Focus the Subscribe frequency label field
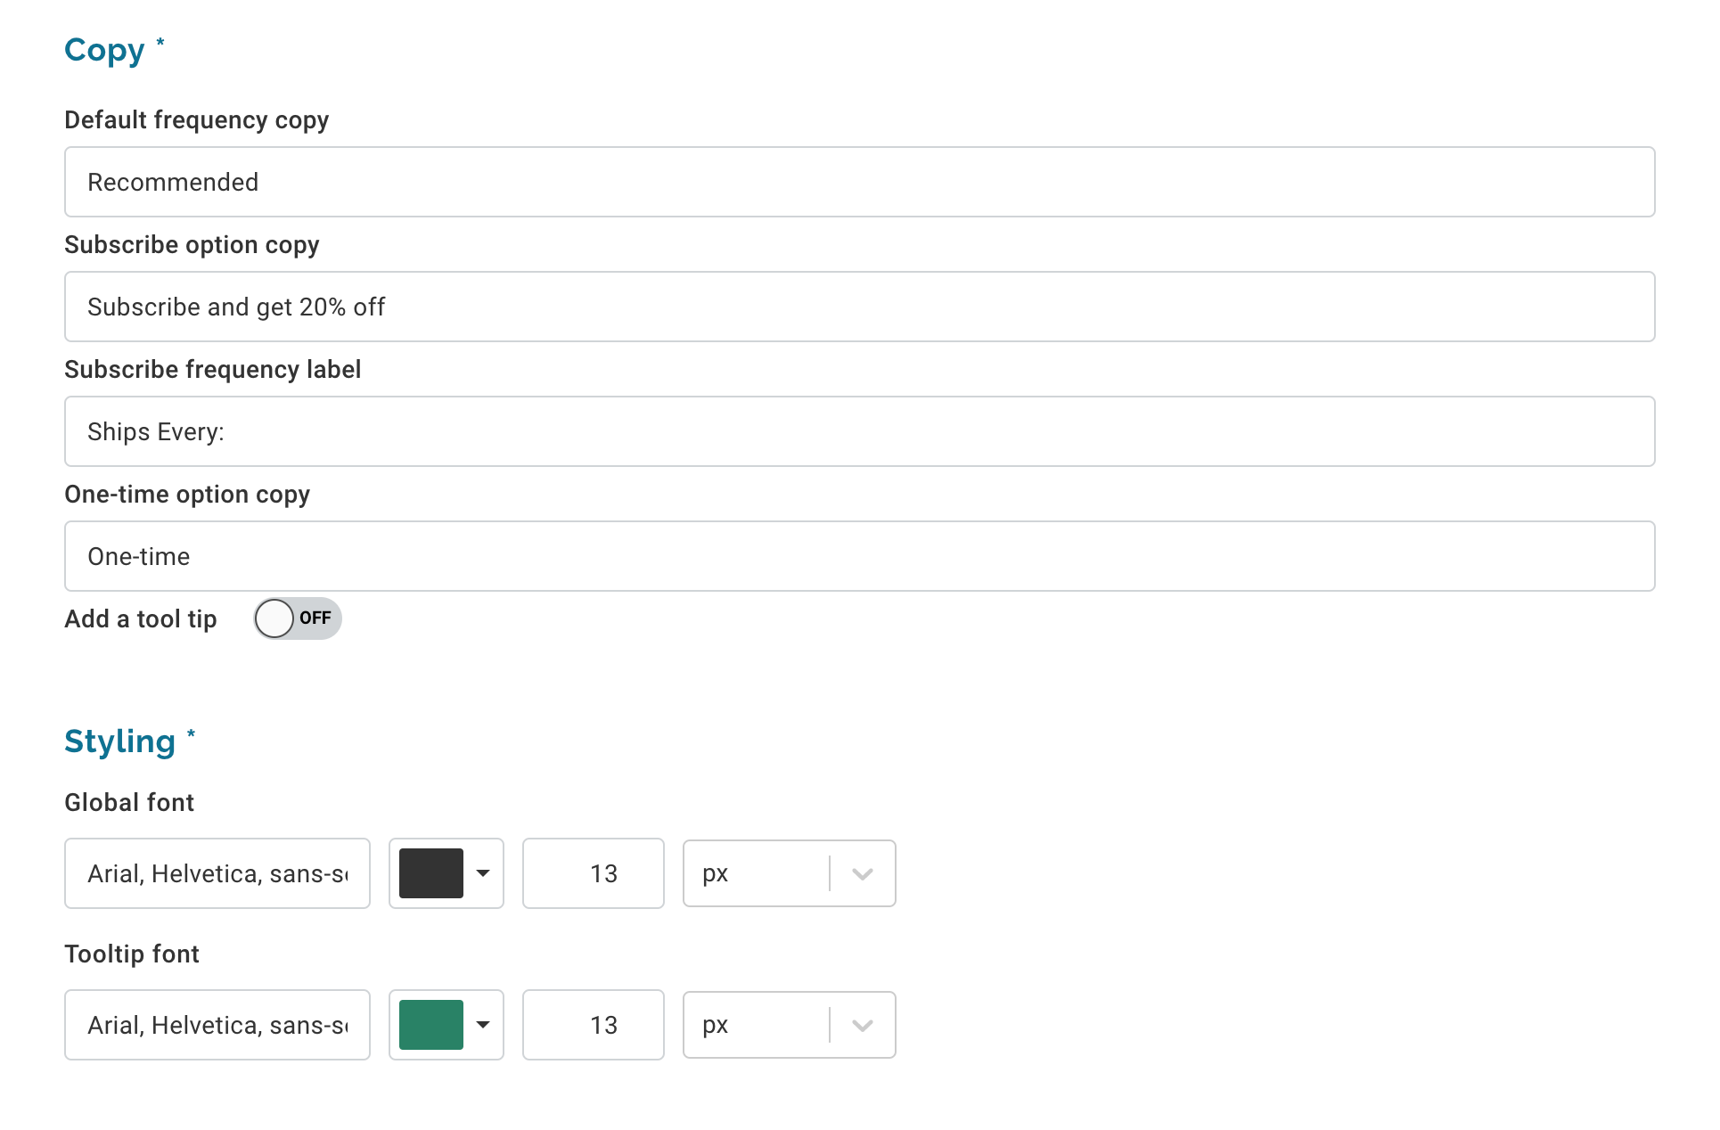This screenshot has width=1720, height=1130. pos(859,431)
